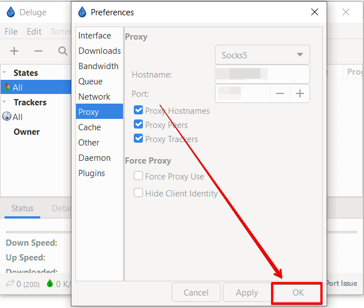Collapse the Trackers section in sidebar

click(x=5, y=101)
